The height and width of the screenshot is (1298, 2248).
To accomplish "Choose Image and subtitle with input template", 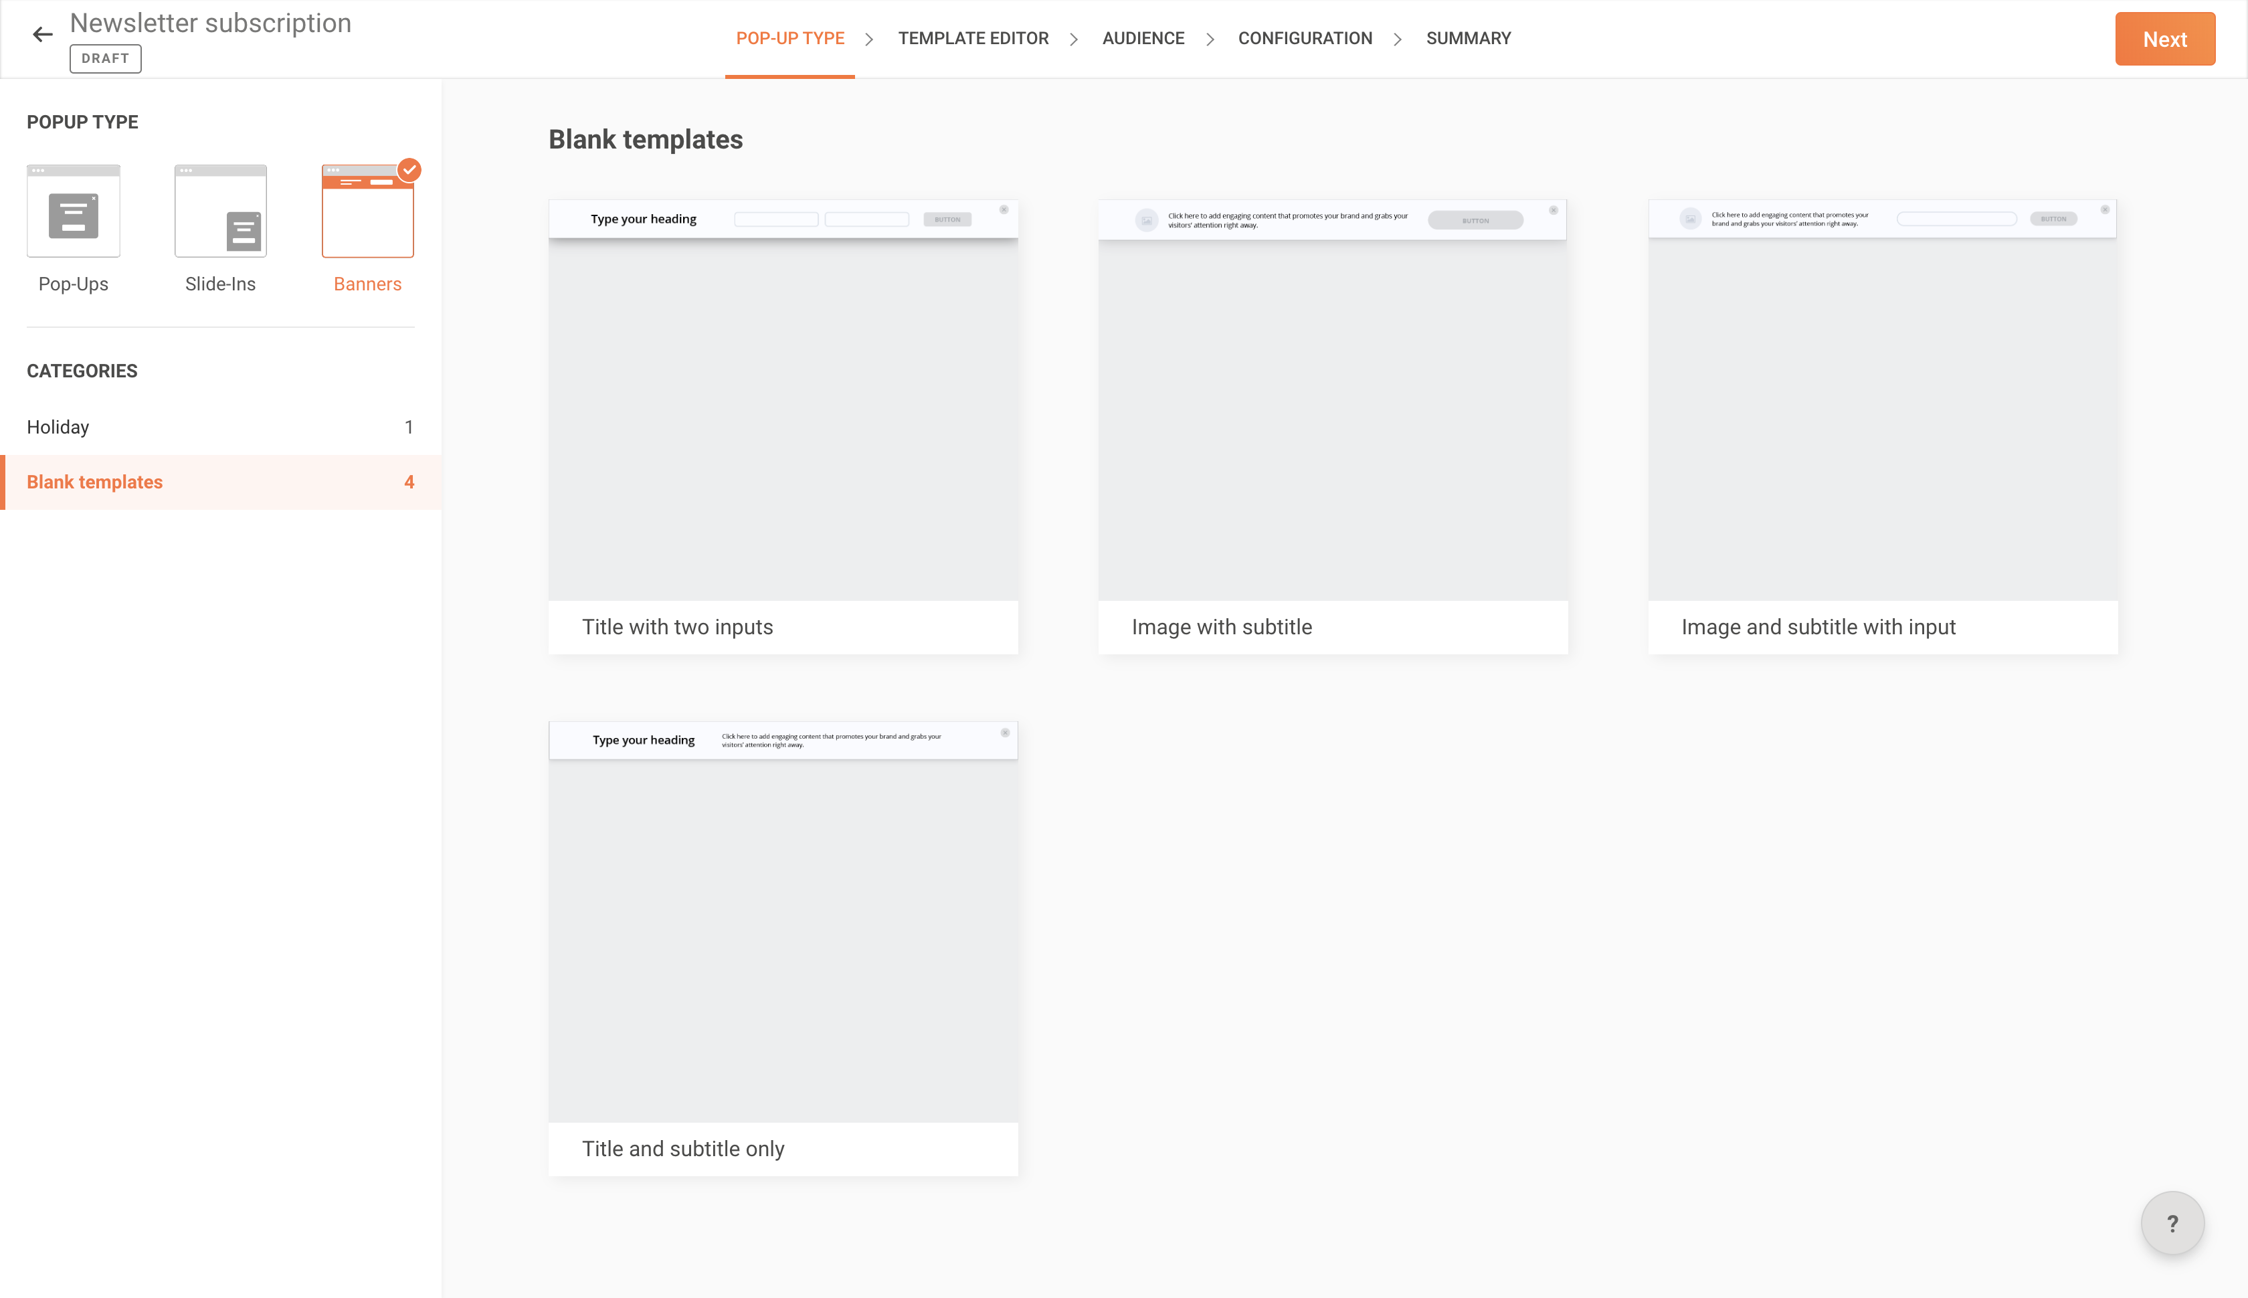I will [1883, 426].
